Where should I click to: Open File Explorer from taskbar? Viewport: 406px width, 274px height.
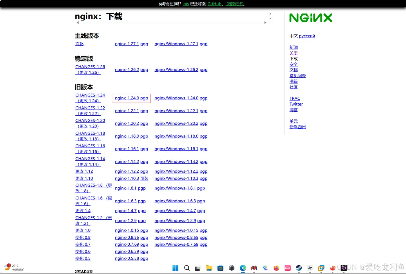(x=209, y=268)
